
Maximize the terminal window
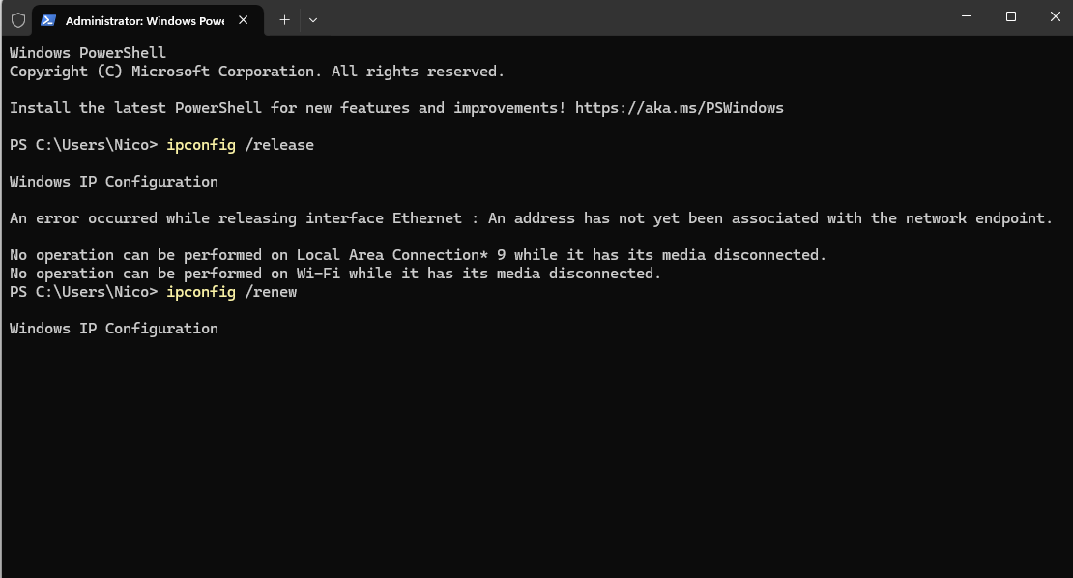coord(1011,16)
